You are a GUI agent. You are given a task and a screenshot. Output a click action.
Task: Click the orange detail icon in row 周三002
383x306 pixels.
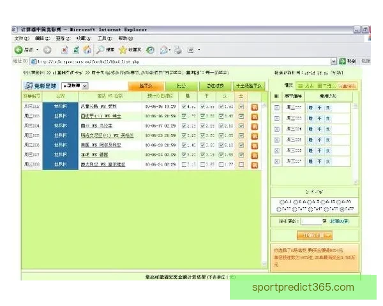[255, 107]
